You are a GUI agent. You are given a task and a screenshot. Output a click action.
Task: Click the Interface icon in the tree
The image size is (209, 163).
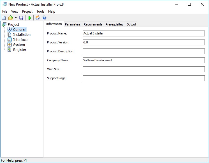click(x=10, y=39)
